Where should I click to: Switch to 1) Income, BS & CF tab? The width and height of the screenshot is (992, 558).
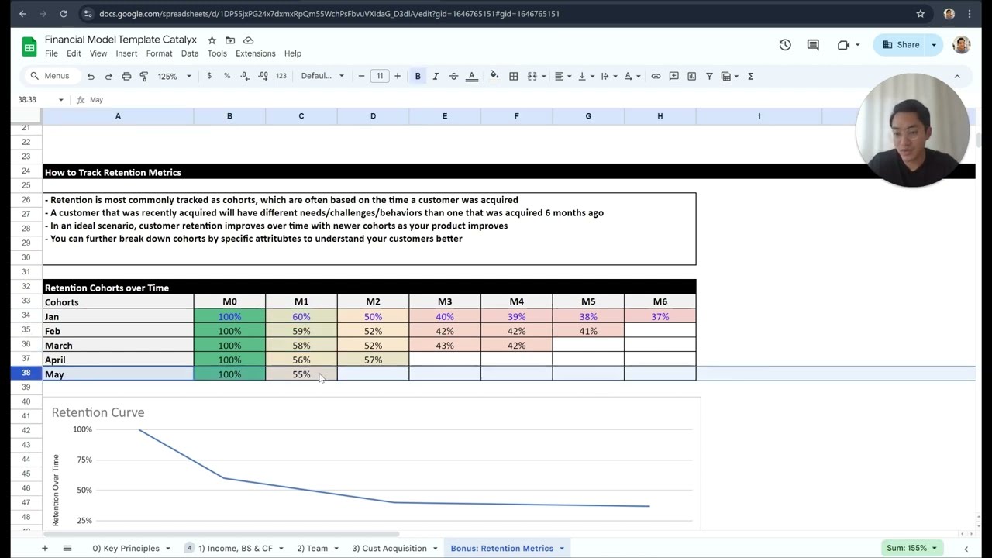pos(236,548)
